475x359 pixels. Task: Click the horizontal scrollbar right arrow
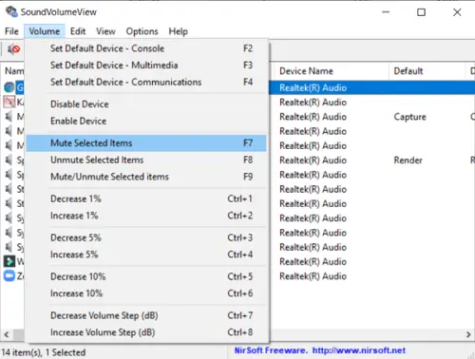(x=468, y=334)
